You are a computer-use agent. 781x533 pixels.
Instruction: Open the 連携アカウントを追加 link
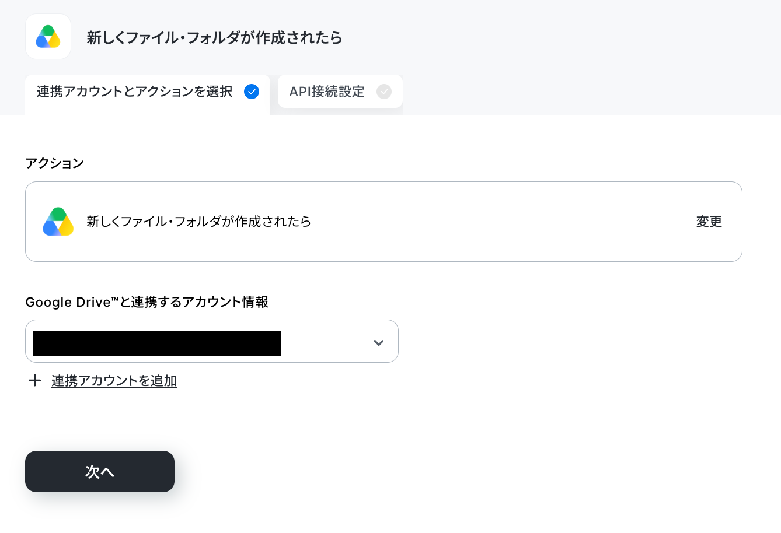114,381
